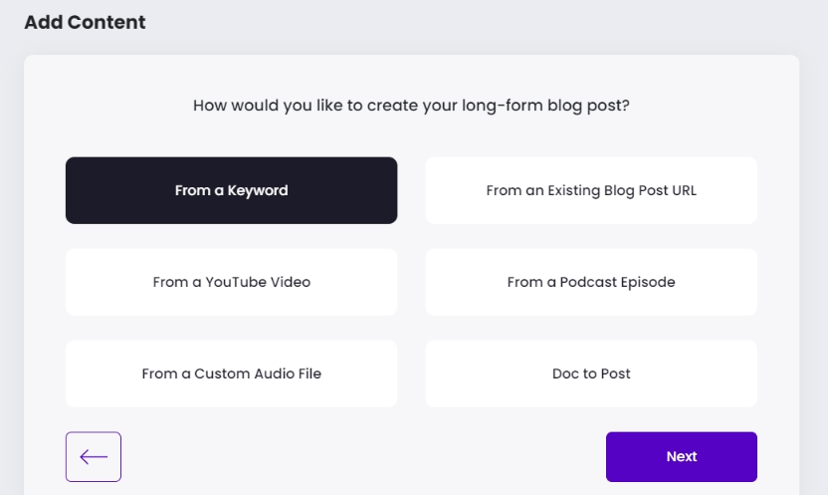Choose From an Existing Blog Post URL
Image resolution: width=828 pixels, height=495 pixels.
(x=591, y=190)
